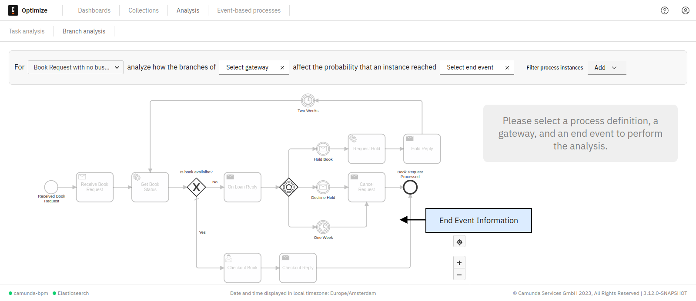696x301 pixels.
Task: Reset diagram view using the crosshair icon
Action: click(x=459, y=241)
